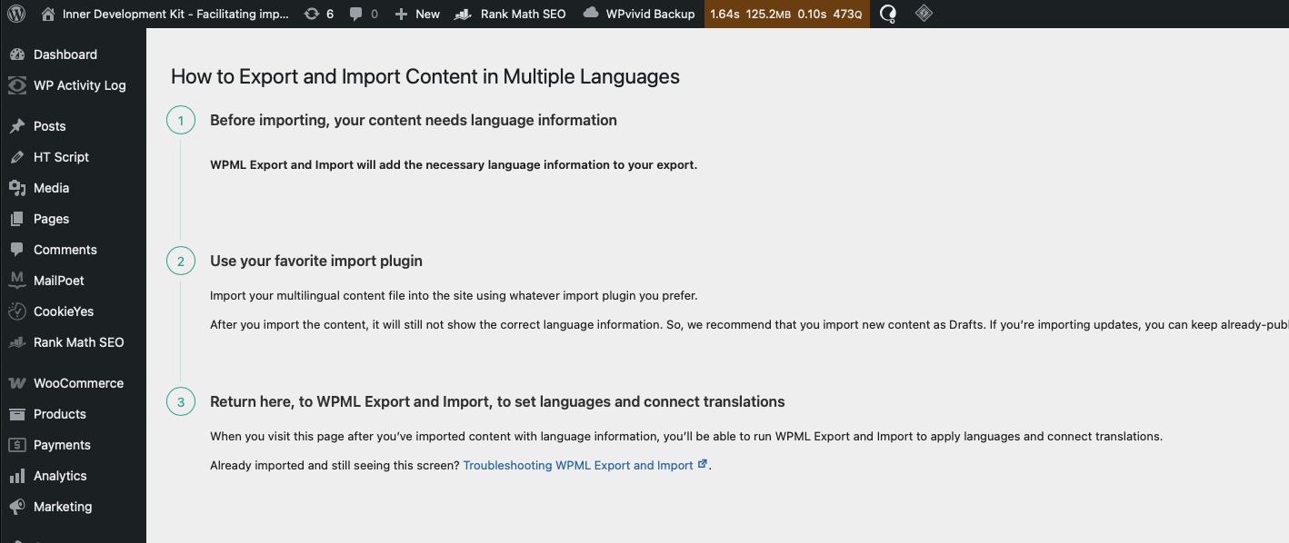Click the Query Monitor stats bar
1289x543 pixels.
786,14
